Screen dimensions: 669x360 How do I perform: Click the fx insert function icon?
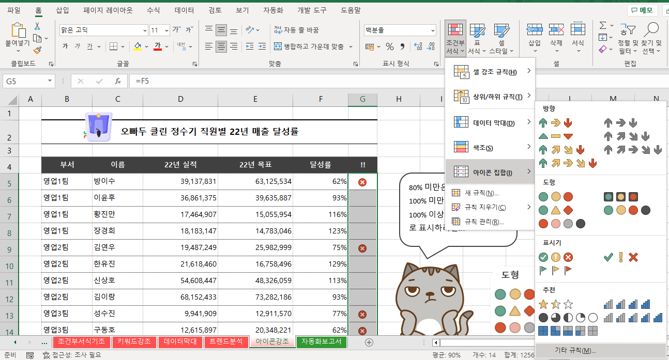click(x=117, y=81)
